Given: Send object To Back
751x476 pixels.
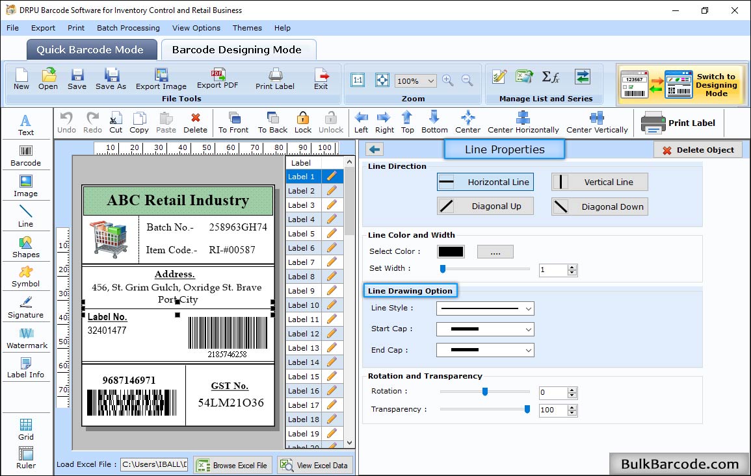Looking at the screenshot, I should click(272, 123).
